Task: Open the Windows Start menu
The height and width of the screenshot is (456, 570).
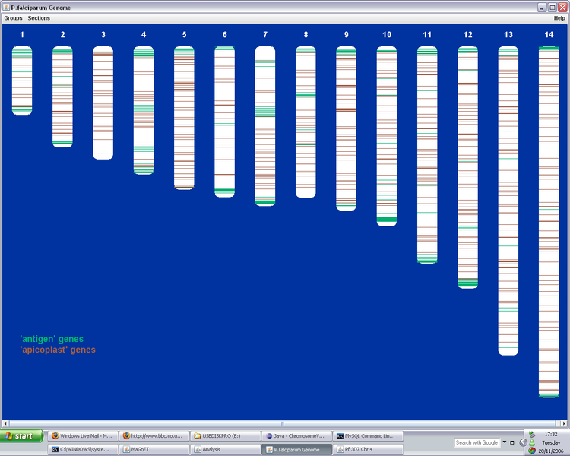Action: pyautogui.click(x=22, y=436)
